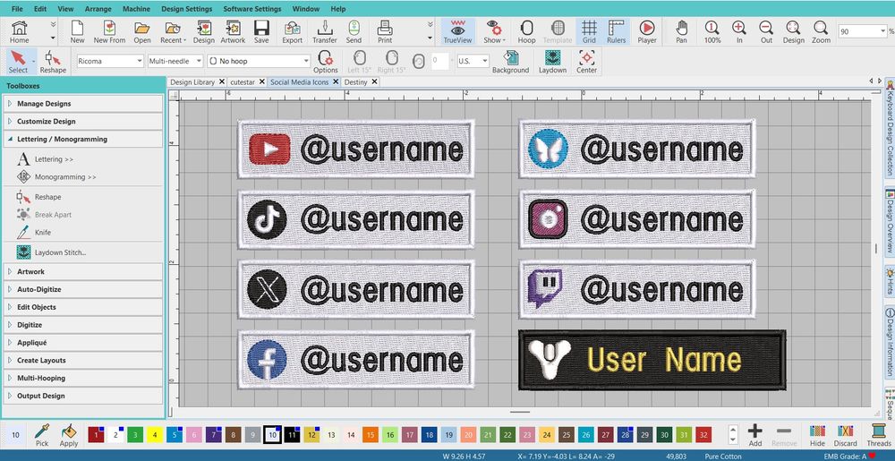Close the cutestar tab

coord(261,82)
